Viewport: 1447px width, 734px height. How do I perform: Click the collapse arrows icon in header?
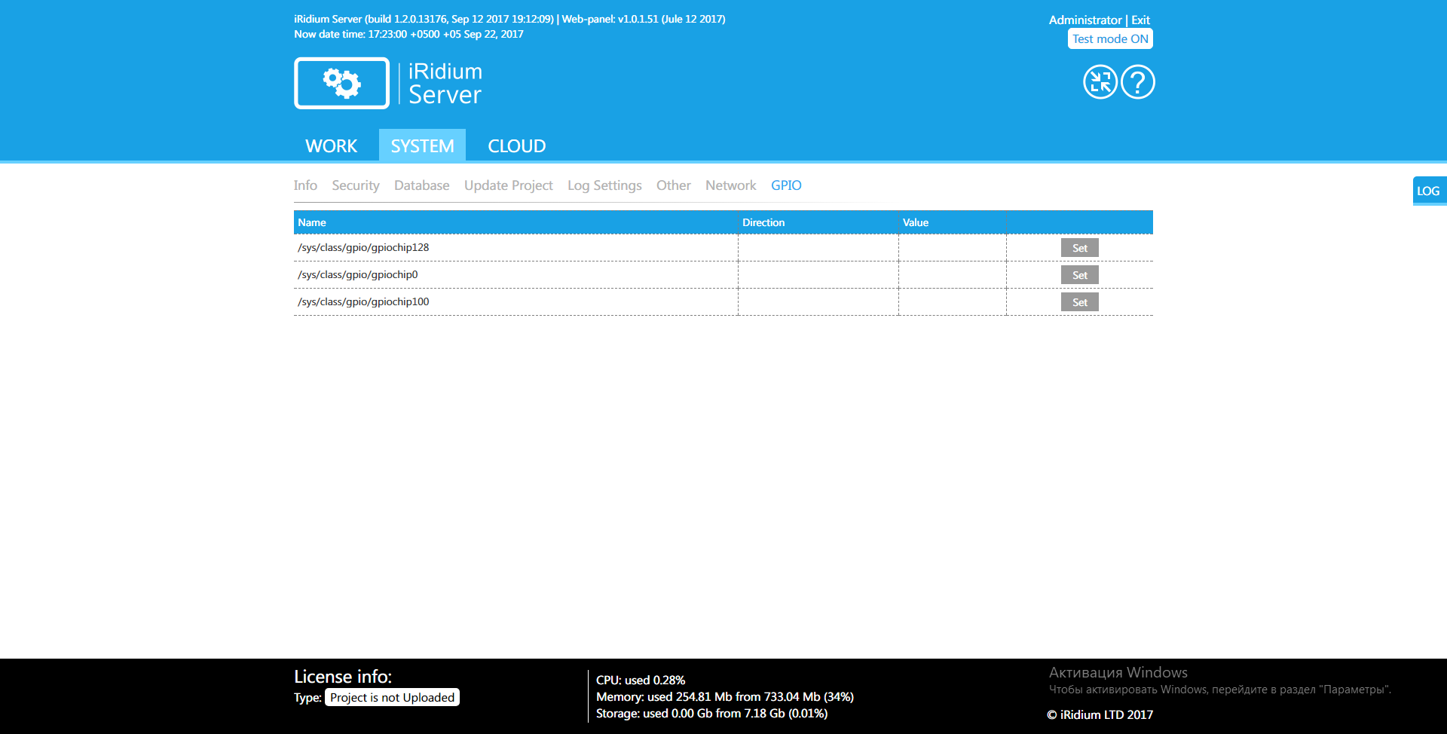click(1100, 82)
